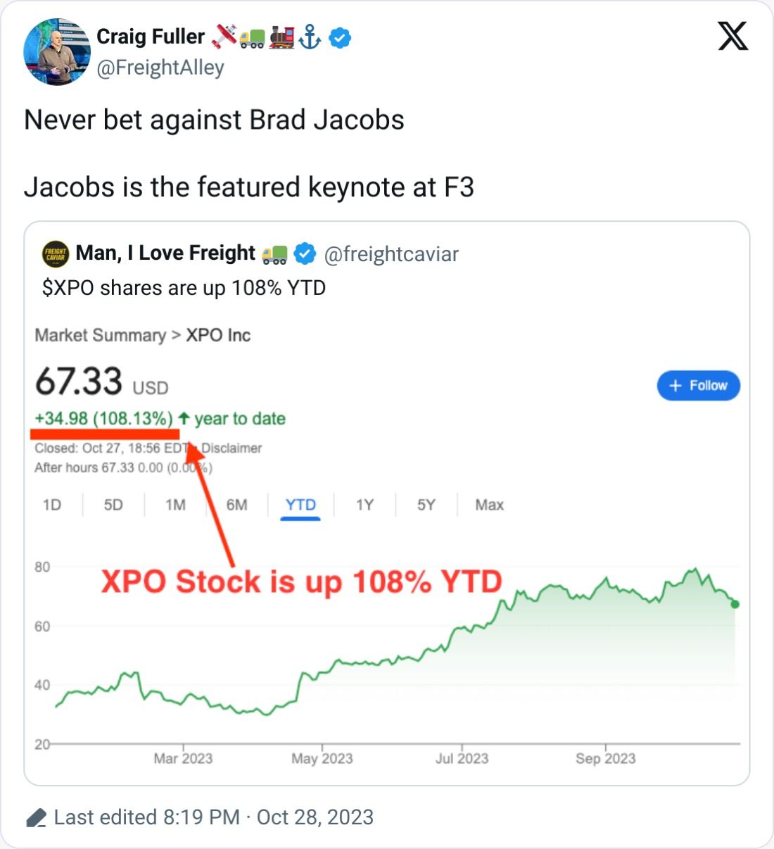Select the 1M chart range

point(175,505)
